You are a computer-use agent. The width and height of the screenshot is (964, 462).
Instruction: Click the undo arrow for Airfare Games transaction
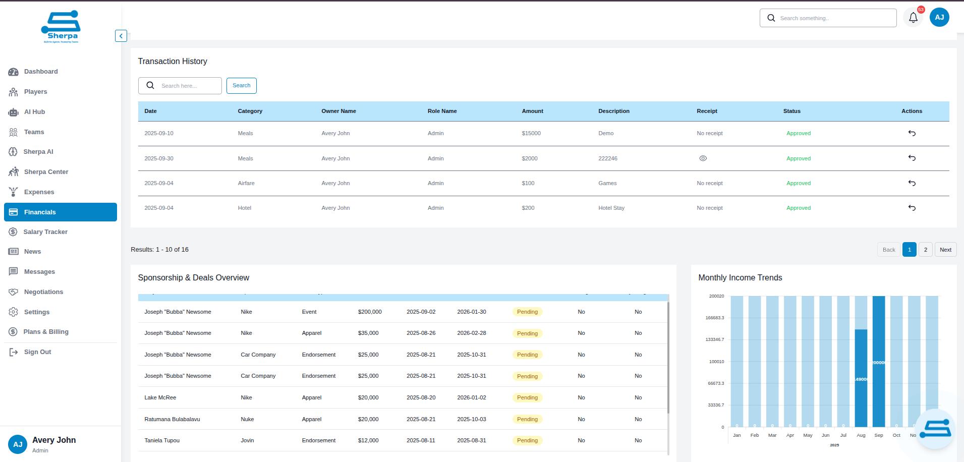(912, 183)
